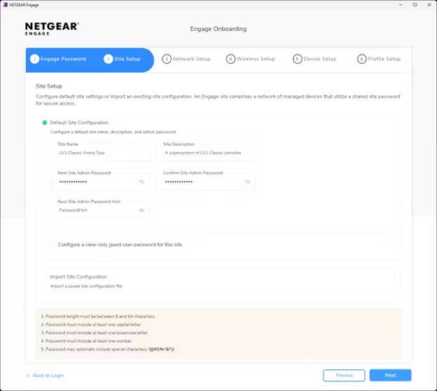Click the step 3 Network Setup circle icon

[167, 59]
